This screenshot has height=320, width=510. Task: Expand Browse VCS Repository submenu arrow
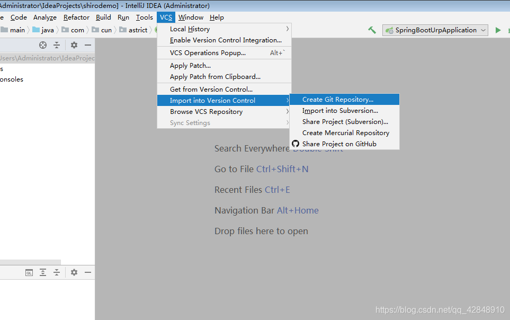287,111
